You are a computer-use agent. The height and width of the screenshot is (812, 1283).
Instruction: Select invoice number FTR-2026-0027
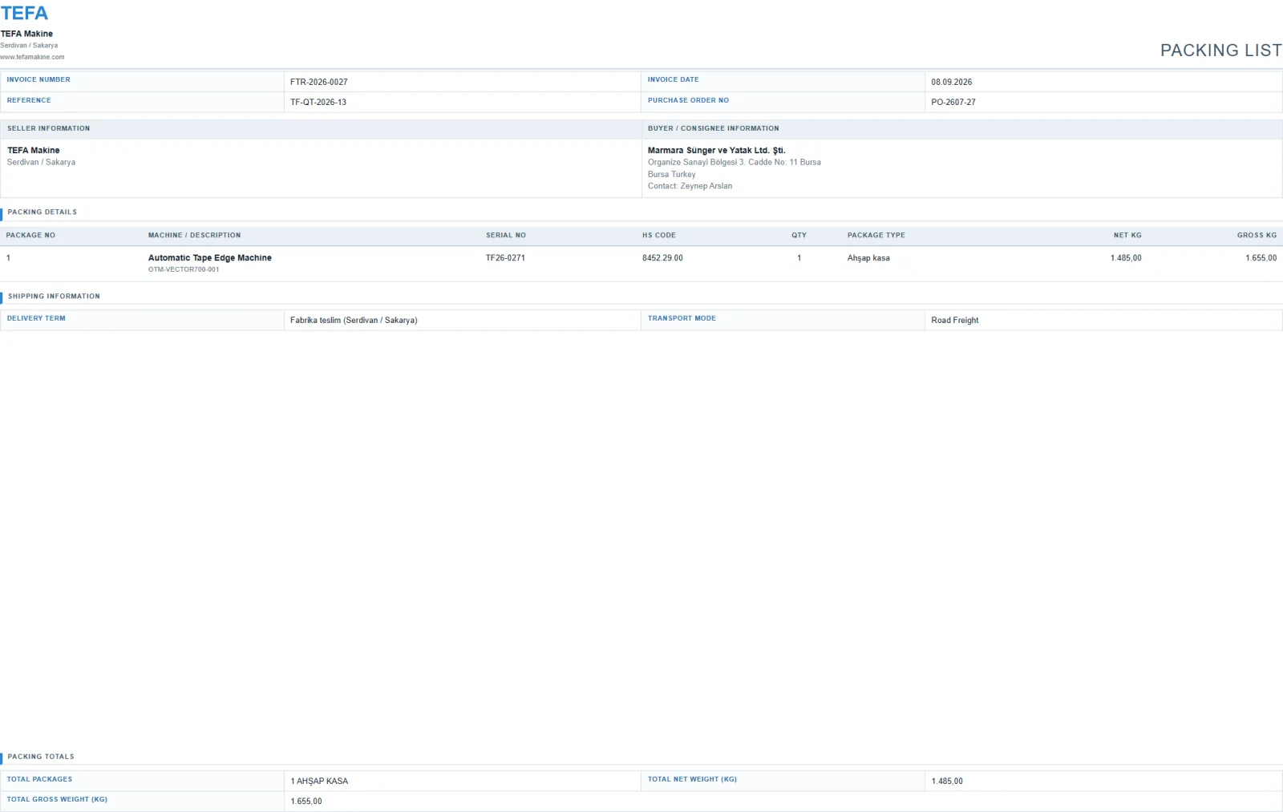319,82
